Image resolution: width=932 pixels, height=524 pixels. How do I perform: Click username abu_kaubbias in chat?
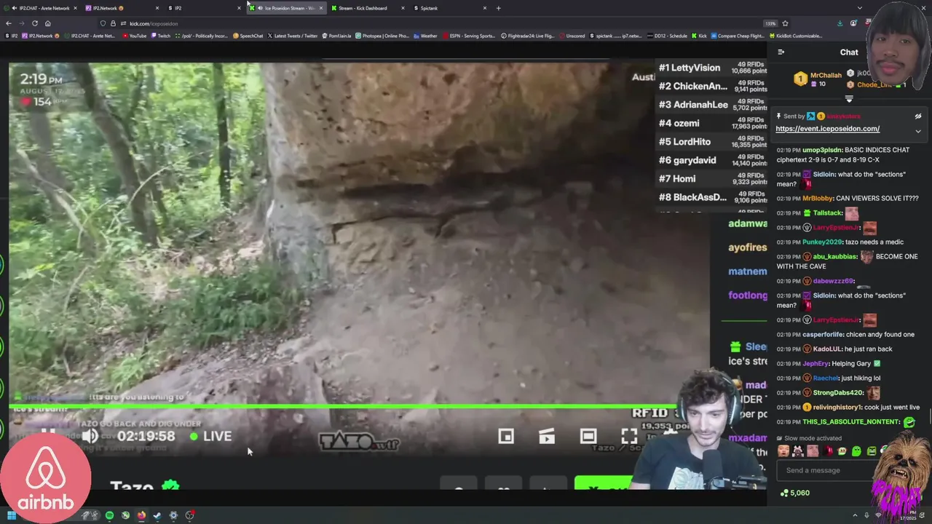click(x=834, y=256)
